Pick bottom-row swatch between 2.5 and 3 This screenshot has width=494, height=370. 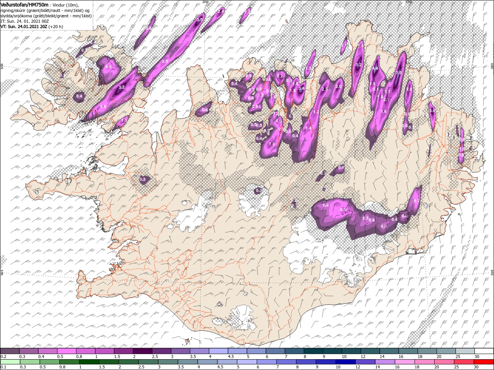148,362
